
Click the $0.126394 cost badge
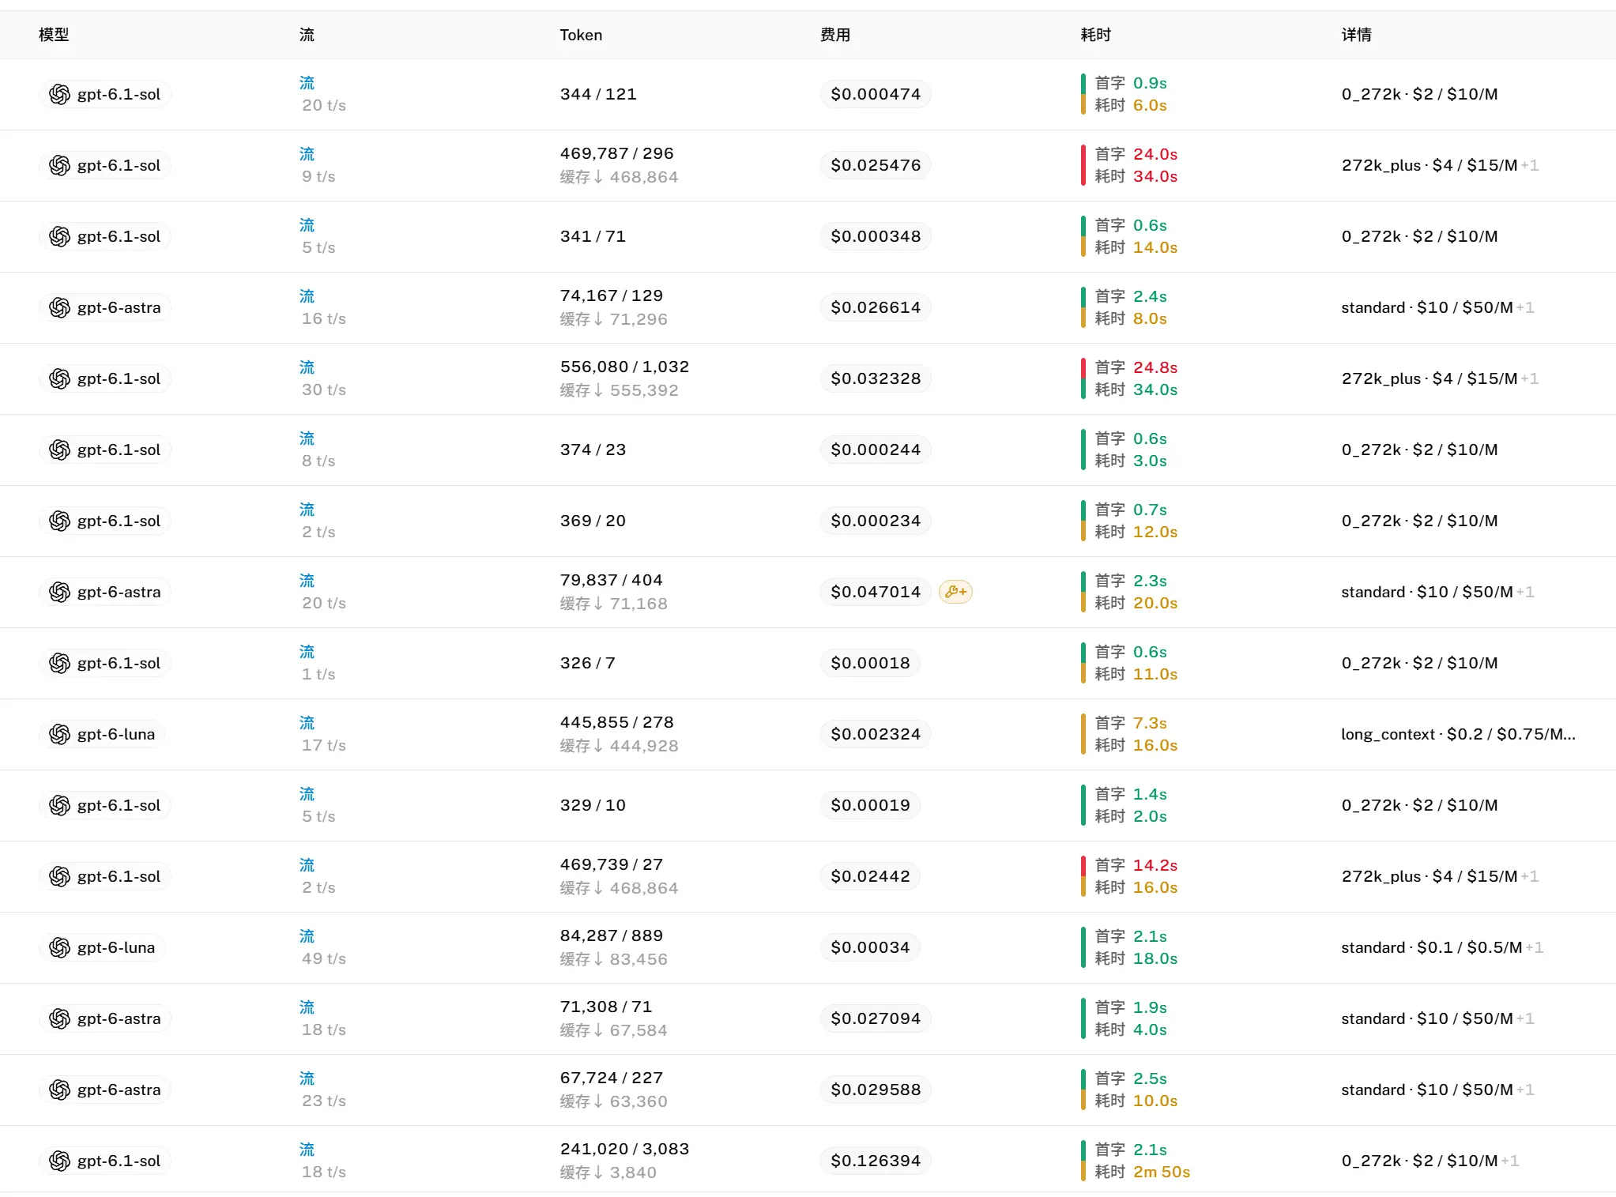pos(876,1161)
